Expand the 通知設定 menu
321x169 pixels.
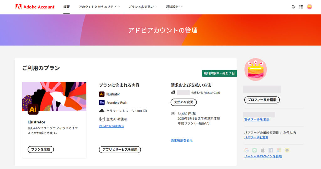point(174,7)
